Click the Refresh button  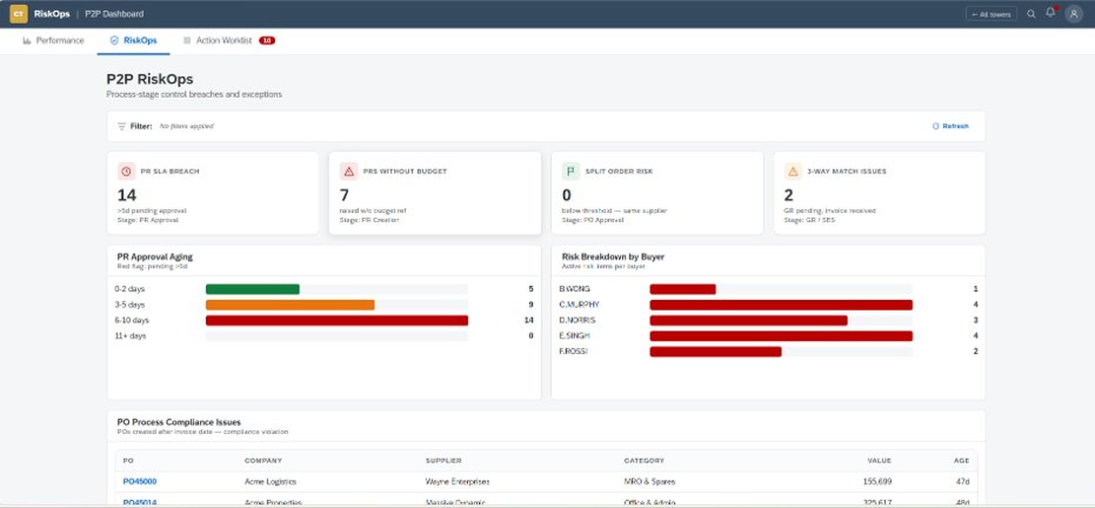950,126
